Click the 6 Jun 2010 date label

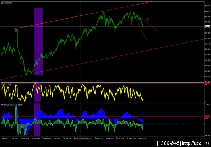pos(57,138)
